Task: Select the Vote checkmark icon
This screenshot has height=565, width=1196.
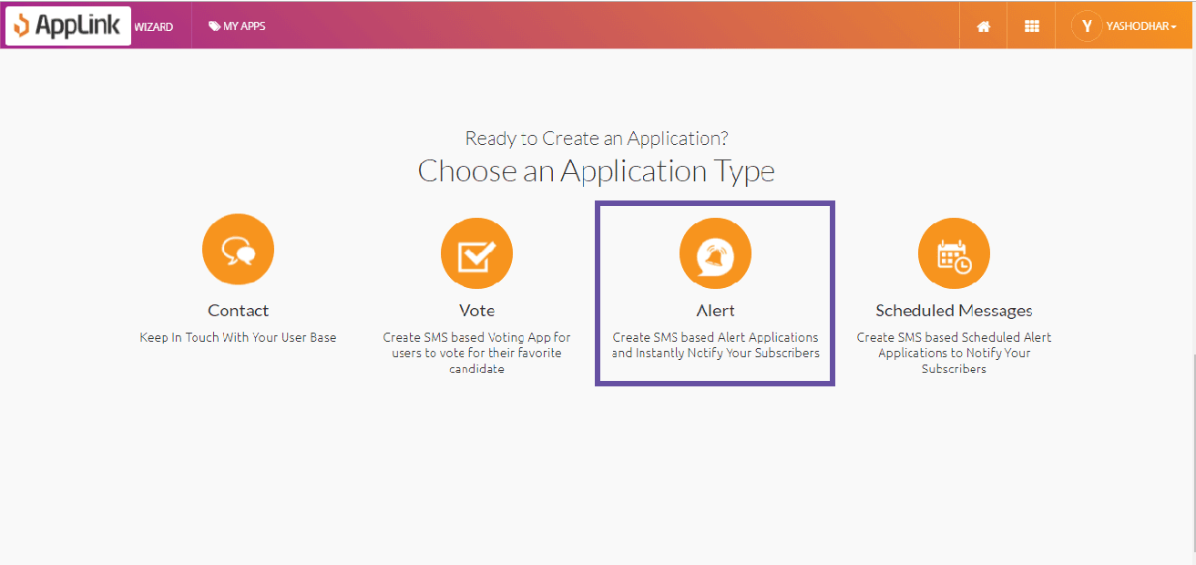Action: coord(476,253)
